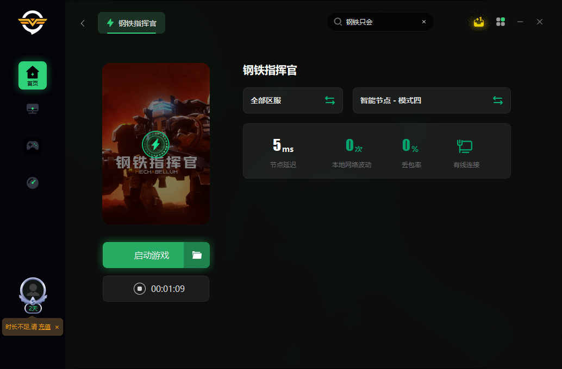Click the wired connection 有线连接 icon

coord(465,146)
